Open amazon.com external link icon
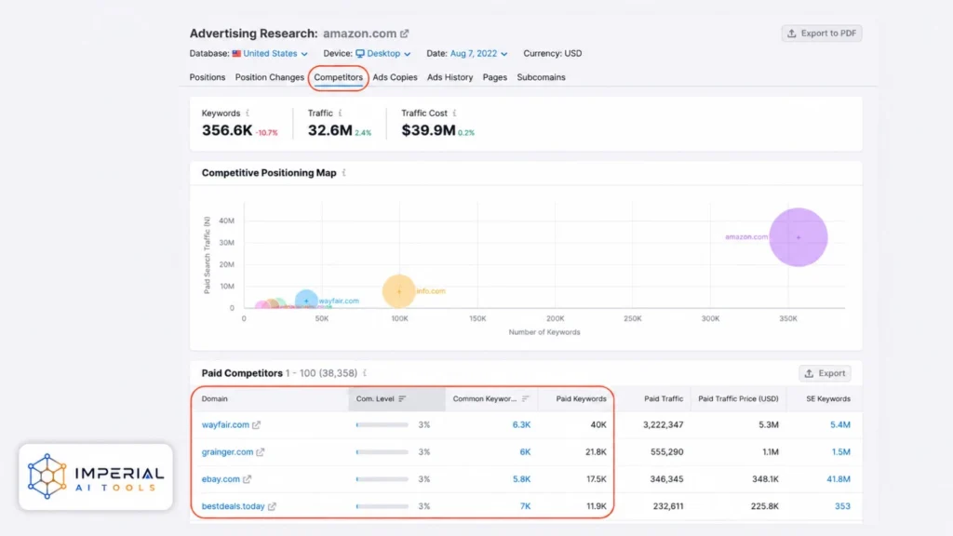 (x=405, y=33)
